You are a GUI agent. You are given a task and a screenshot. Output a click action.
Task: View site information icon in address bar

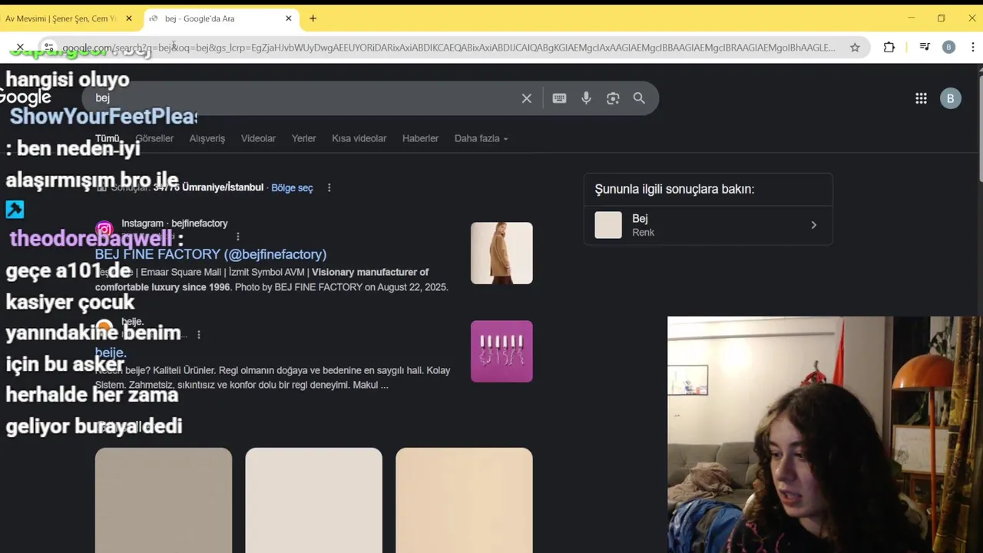tap(48, 48)
